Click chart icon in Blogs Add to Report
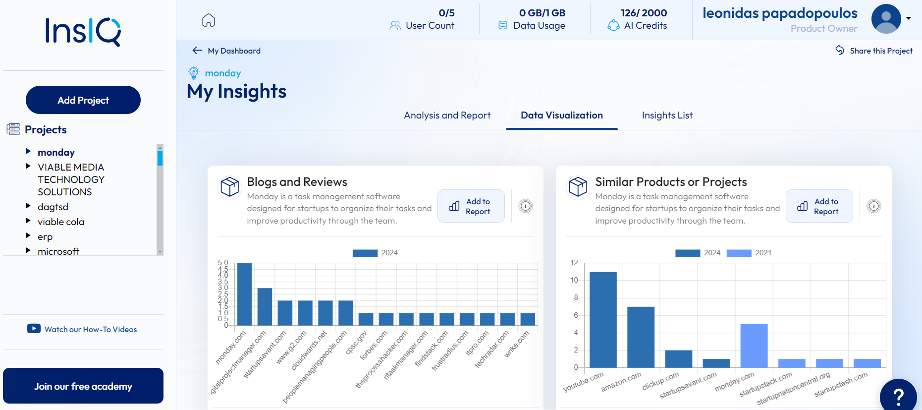922x410 pixels. tap(454, 206)
